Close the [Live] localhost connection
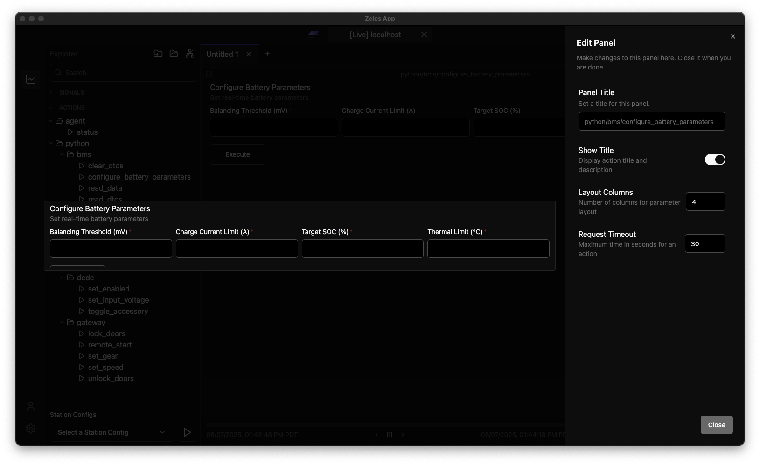The height and width of the screenshot is (465, 760). (424, 35)
